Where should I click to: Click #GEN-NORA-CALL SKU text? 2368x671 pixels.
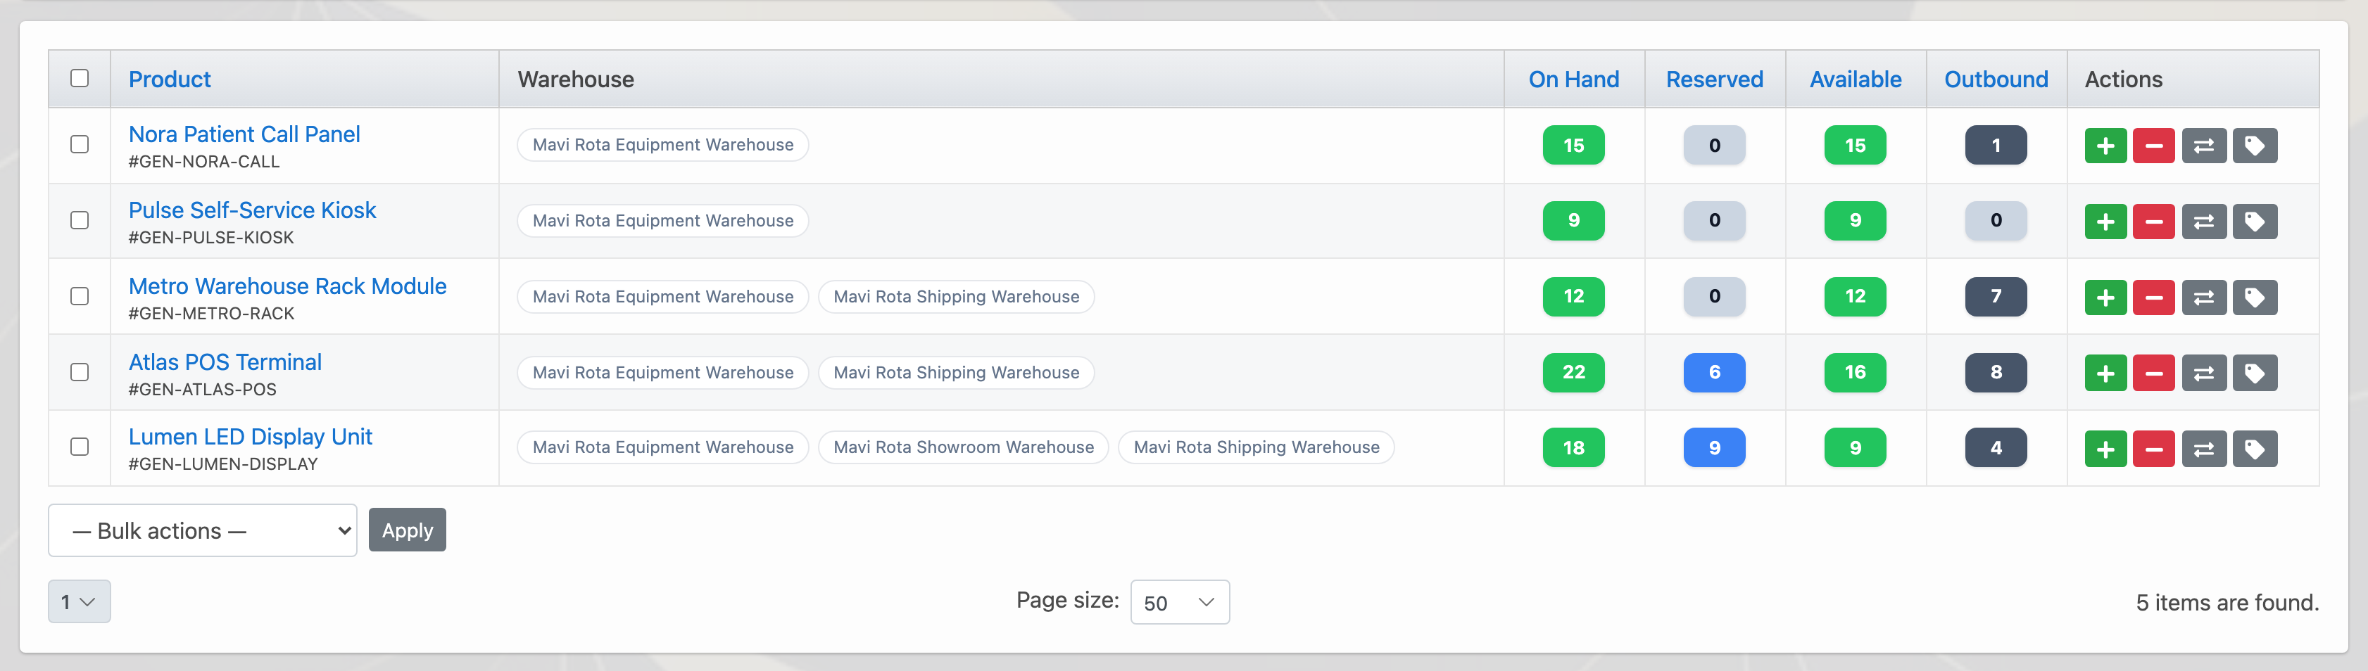click(x=204, y=162)
